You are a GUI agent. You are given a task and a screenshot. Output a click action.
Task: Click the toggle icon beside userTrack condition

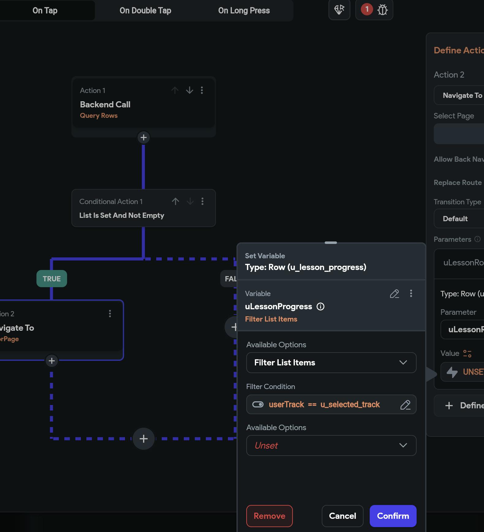[x=258, y=404]
